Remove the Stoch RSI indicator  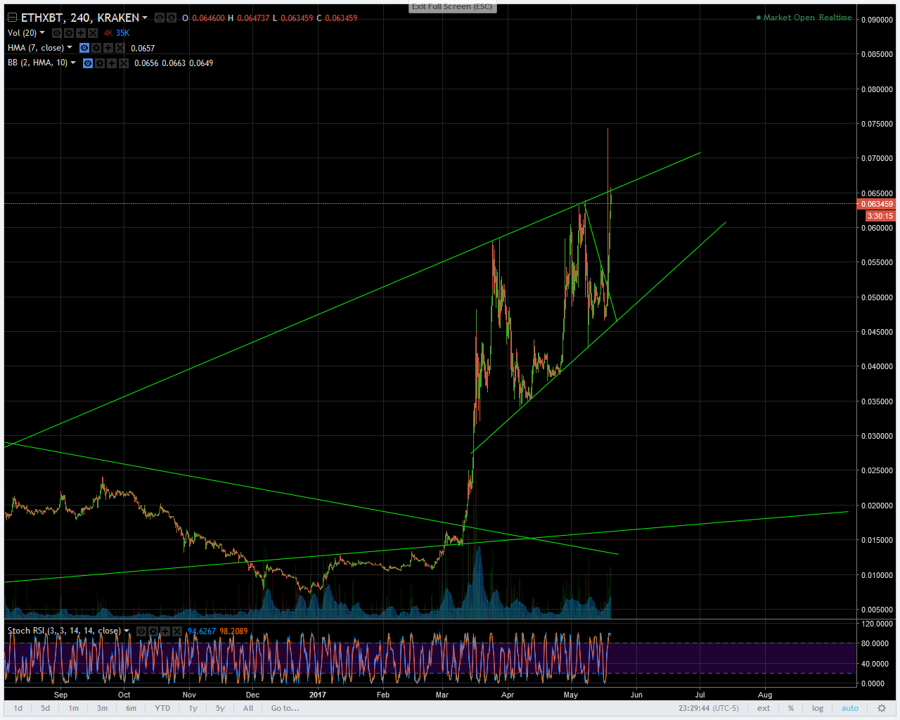(177, 631)
